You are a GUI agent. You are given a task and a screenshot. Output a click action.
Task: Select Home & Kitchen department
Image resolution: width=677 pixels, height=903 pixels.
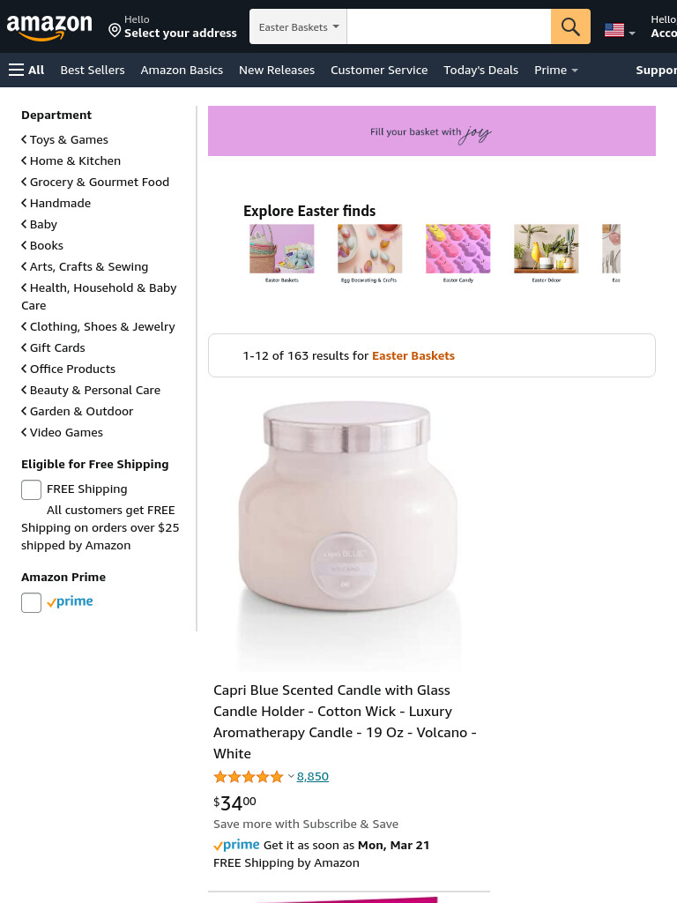(75, 160)
